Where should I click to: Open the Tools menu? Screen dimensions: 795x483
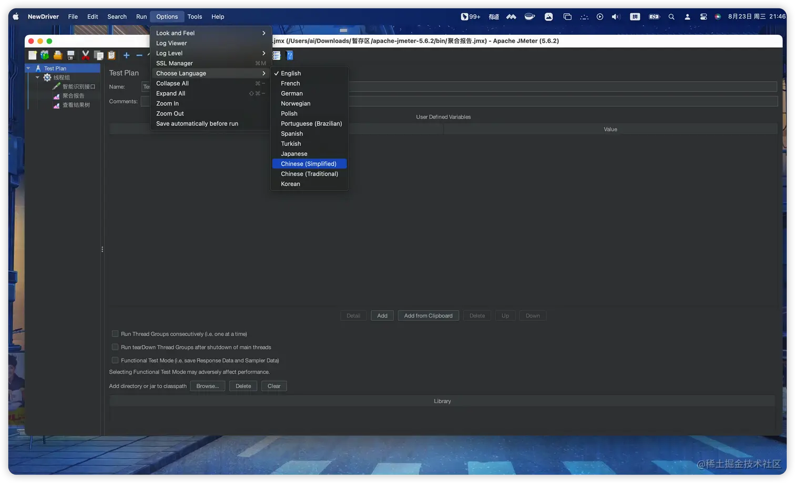(x=195, y=16)
